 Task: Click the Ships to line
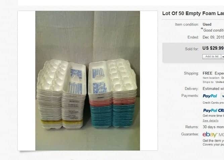point(213,82)
